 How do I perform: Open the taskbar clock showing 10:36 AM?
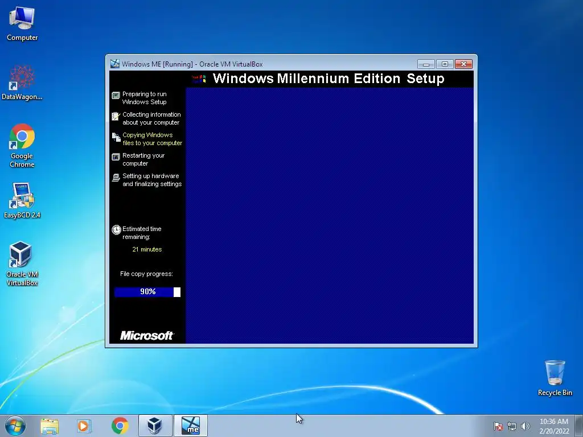(x=554, y=426)
